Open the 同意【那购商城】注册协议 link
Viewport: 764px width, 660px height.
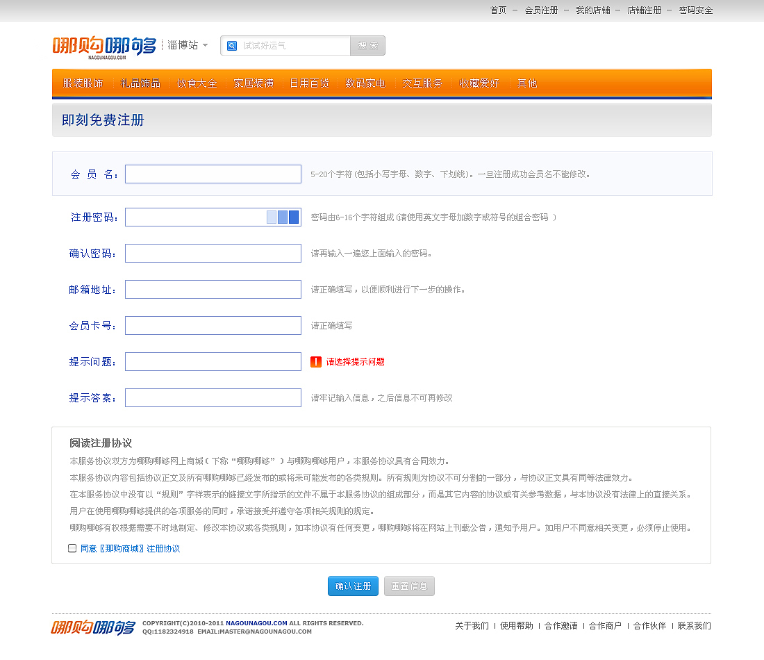click(130, 549)
